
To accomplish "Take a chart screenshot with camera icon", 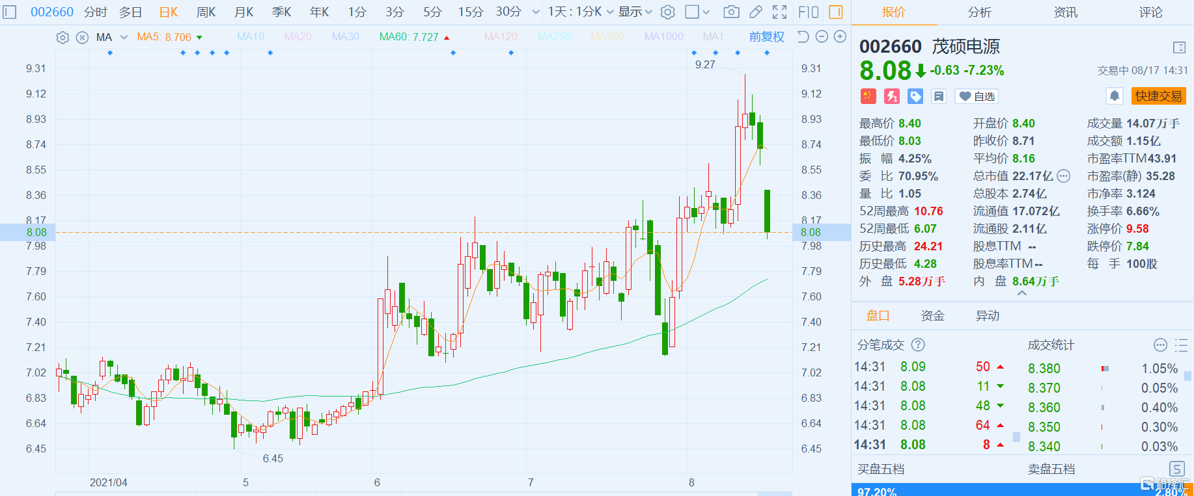I will click(x=731, y=12).
